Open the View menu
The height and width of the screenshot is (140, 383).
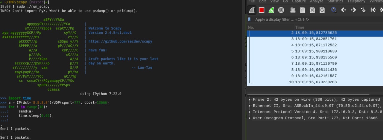(274, 1)
